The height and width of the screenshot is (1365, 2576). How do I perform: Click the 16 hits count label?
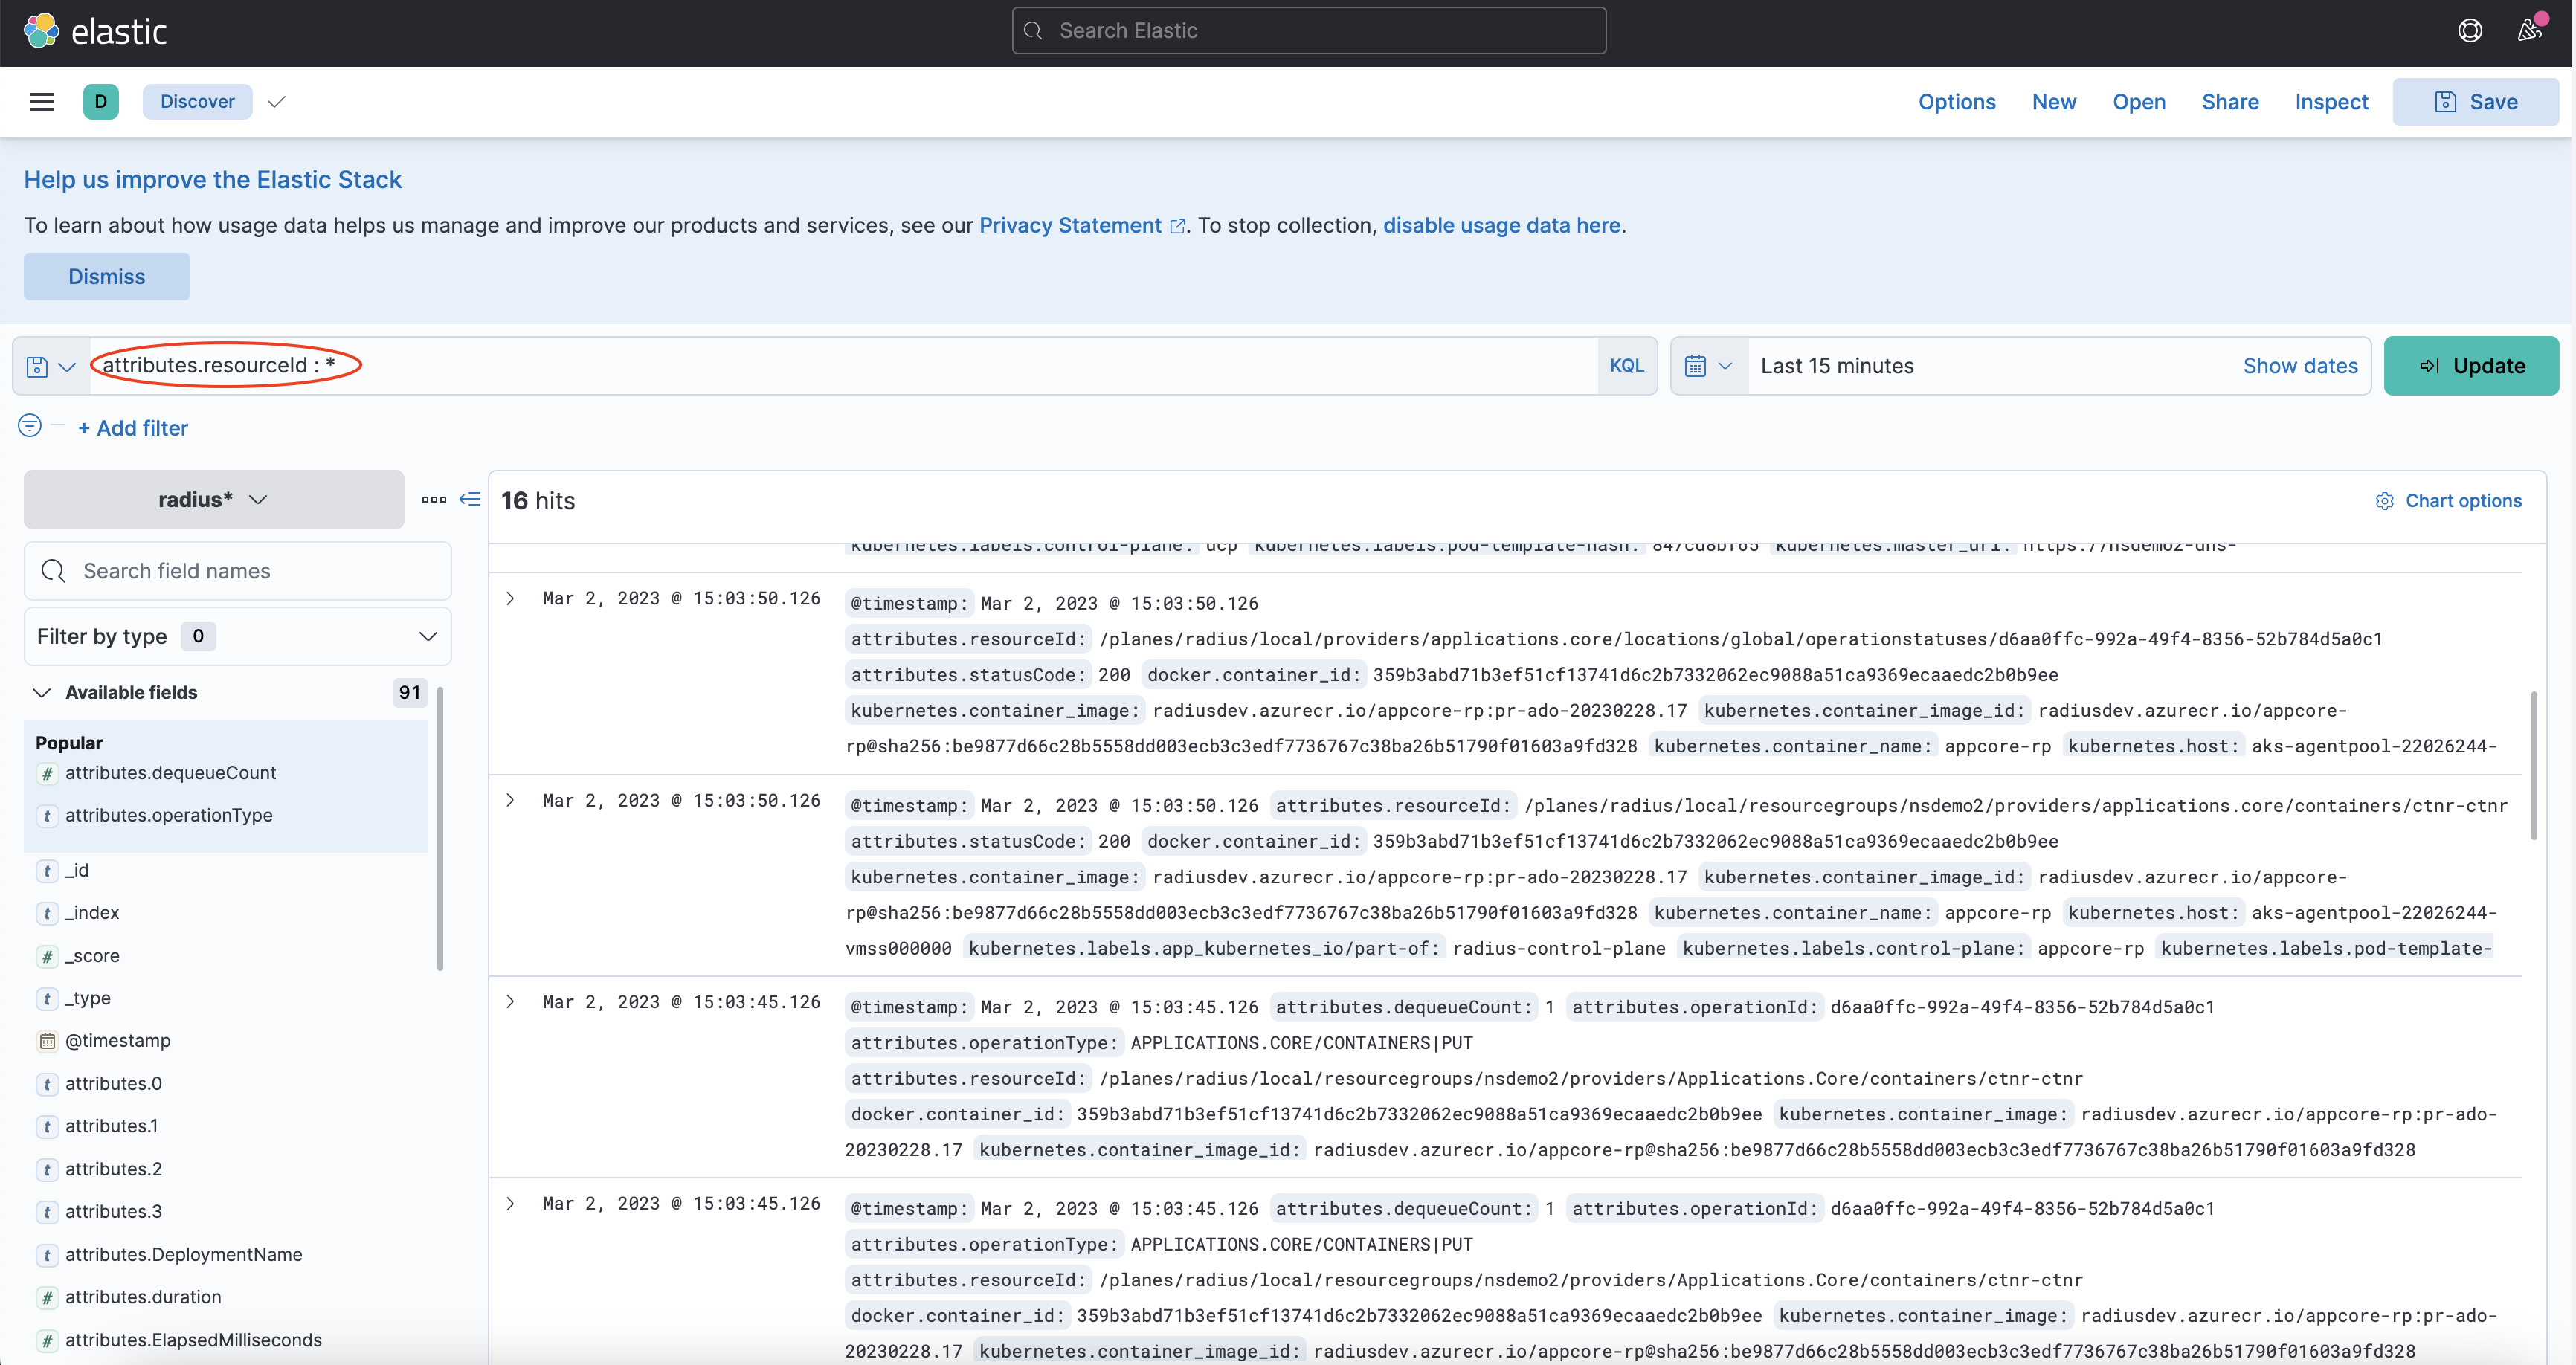pos(538,501)
